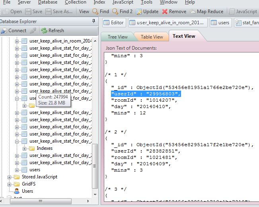Click the tree scrollbar up arrow
Viewport: 259px width, 207px height.
click(95, 41)
